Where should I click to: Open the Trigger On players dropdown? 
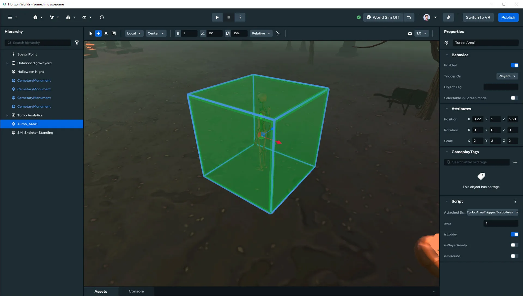tap(506, 76)
